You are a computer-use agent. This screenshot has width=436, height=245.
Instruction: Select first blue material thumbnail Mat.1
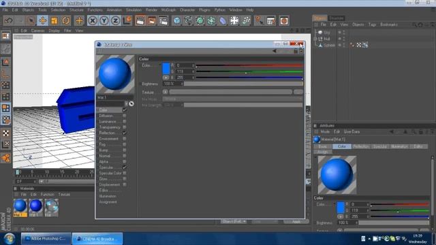pos(20,206)
